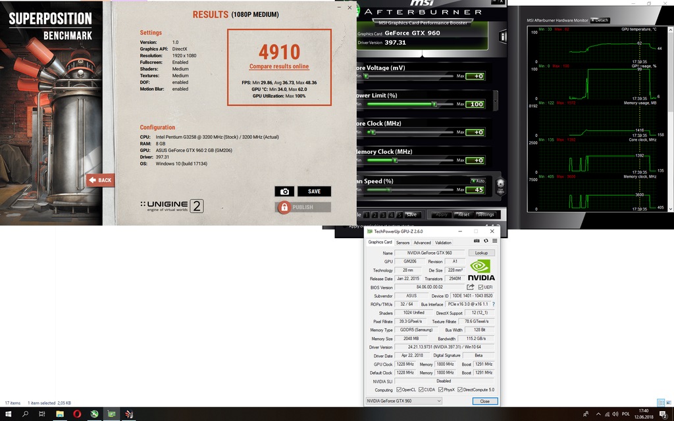Screen dimensions: 674x421
Task: Open the green Superposition taskbar icon
Action: tap(94, 414)
